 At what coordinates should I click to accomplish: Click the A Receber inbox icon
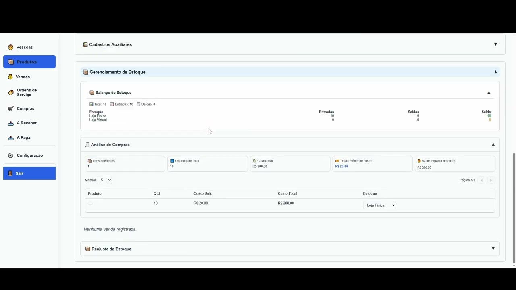11,123
